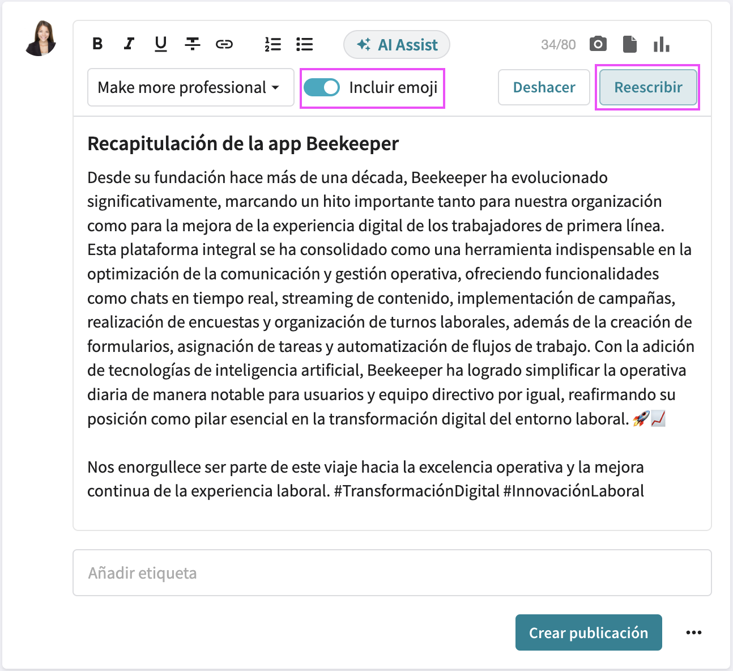Attach a photo with the camera icon

point(598,43)
